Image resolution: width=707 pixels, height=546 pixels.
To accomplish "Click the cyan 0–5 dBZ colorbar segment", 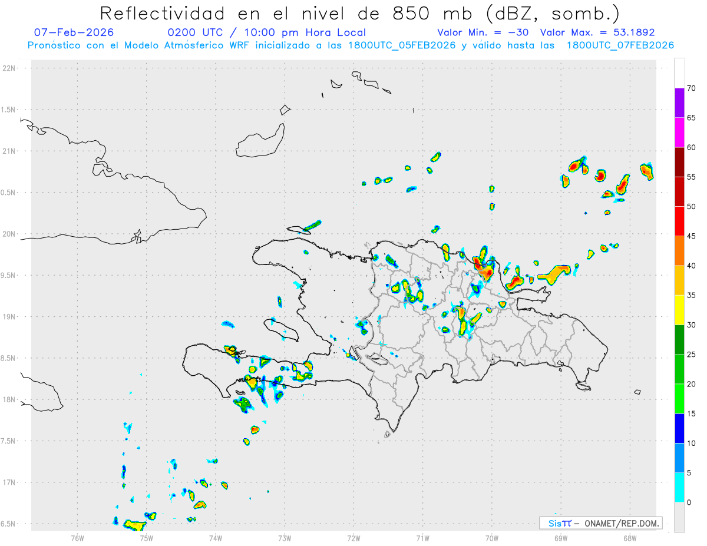I will (x=679, y=488).
